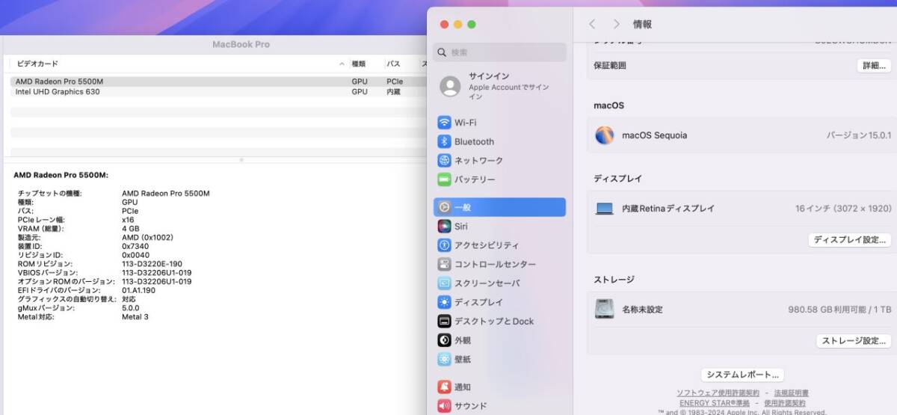Click the Metal 3 value
This screenshot has height=415, width=897.
[x=135, y=317]
